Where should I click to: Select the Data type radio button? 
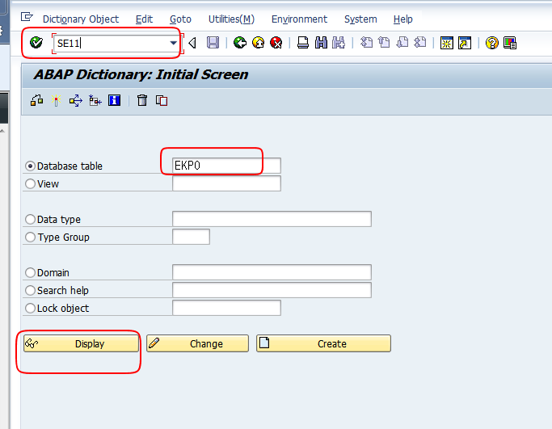[30, 219]
